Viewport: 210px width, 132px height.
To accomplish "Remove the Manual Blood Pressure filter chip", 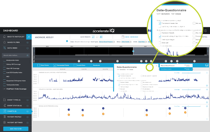I will click(x=114, y=42).
